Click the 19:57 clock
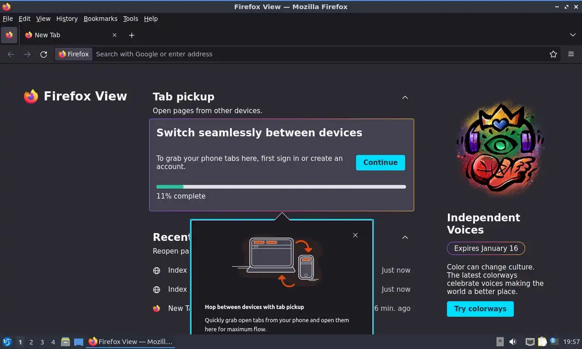The width and height of the screenshot is (582, 349). click(x=572, y=342)
